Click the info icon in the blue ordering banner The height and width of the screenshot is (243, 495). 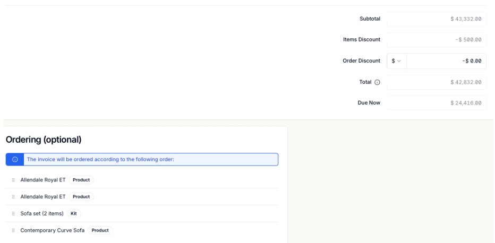point(15,160)
